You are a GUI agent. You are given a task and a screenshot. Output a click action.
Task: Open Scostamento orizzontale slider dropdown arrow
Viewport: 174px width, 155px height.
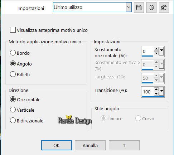click(x=161, y=51)
